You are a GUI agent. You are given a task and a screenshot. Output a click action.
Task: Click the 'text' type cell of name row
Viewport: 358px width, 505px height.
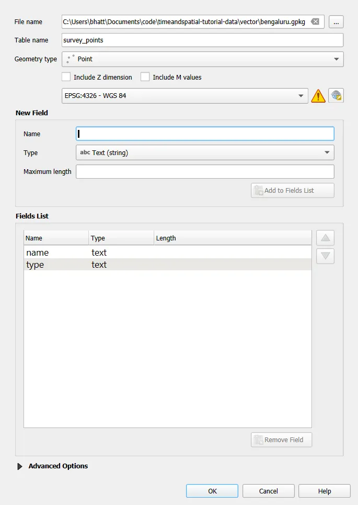click(x=99, y=252)
